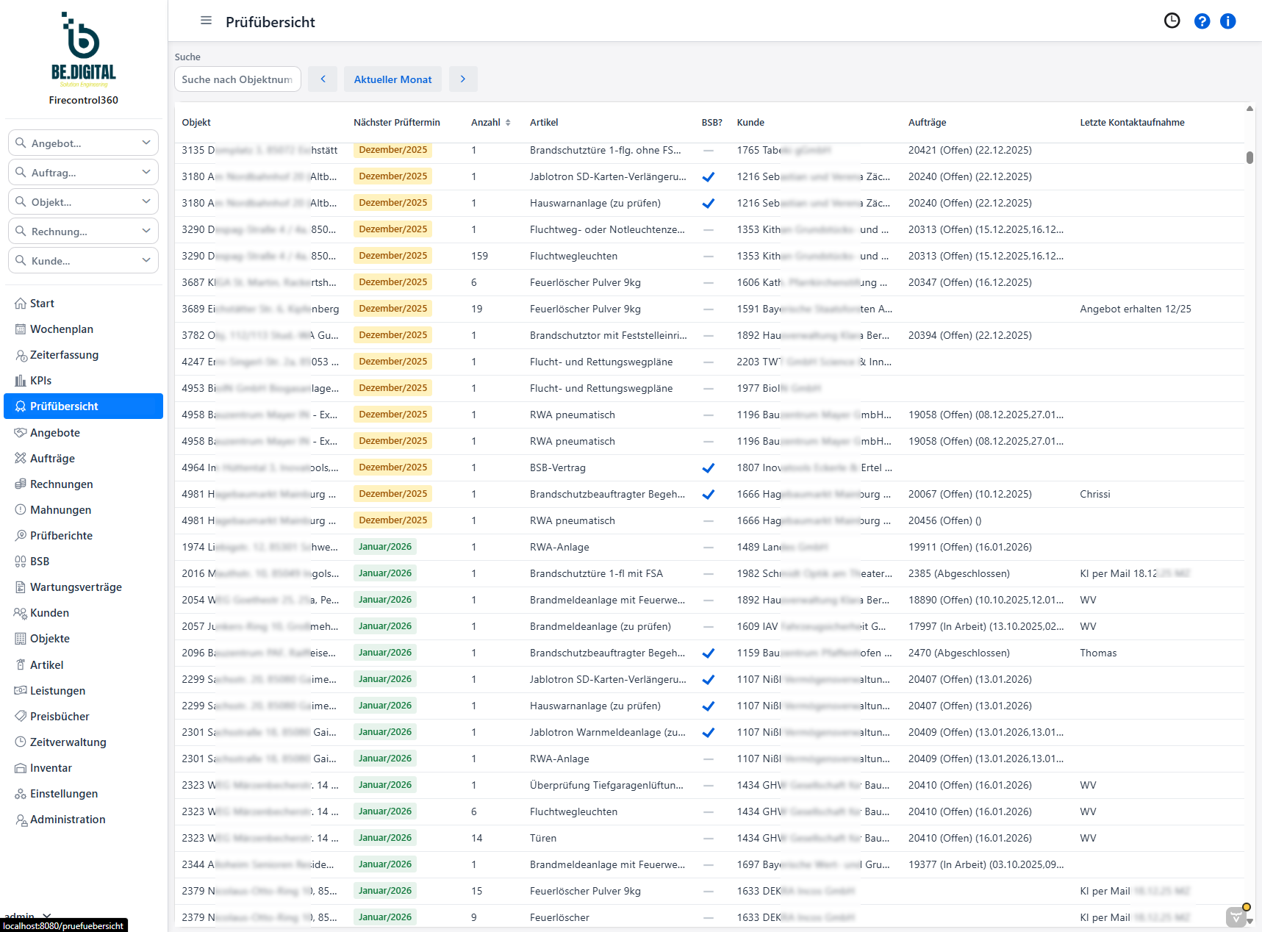Toggle BSB check for Jablotron Warnmeldeanlage row
Image resolution: width=1262 pixels, height=932 pixels.
[x=708, y=733]
